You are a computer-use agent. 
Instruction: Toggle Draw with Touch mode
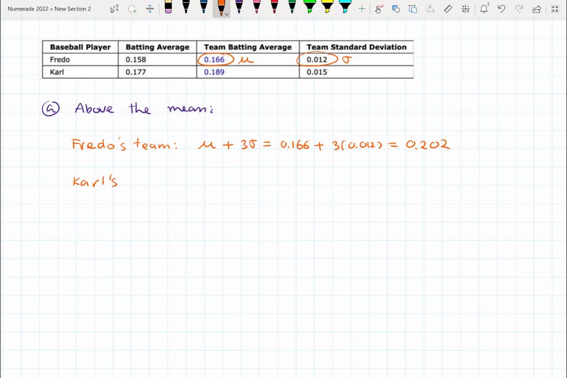pyautogui.click(x=379, y=9)
